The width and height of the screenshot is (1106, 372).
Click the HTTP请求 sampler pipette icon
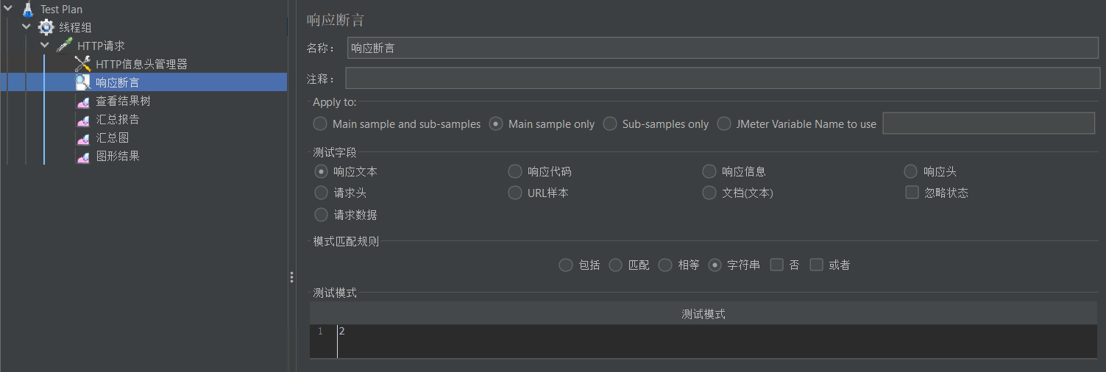tap(65, 46)
